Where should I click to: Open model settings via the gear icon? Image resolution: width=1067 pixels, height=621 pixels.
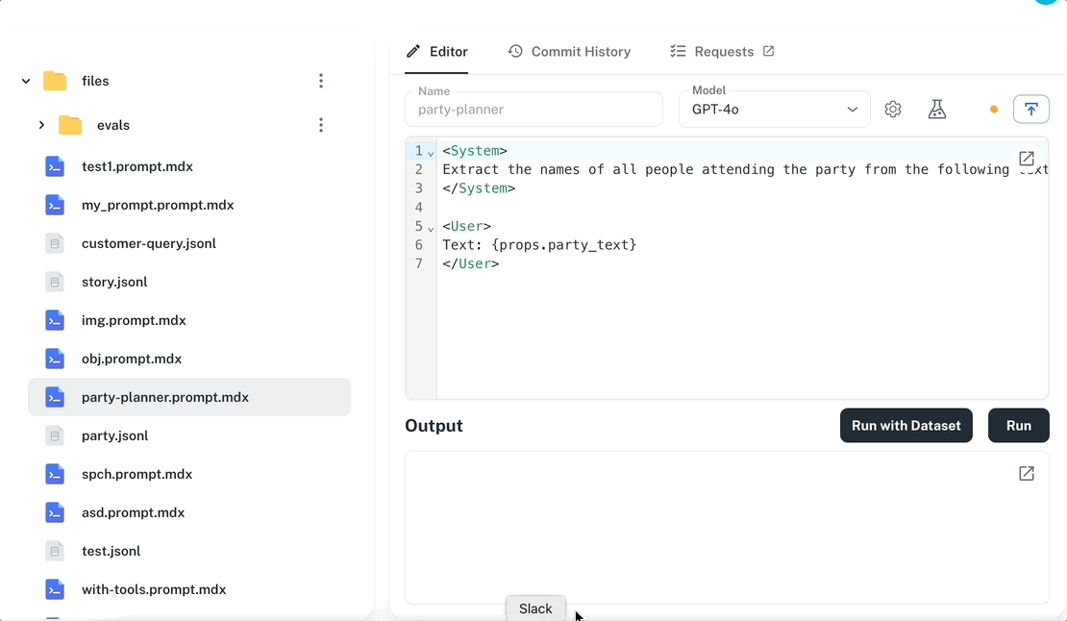pos(893,109)
